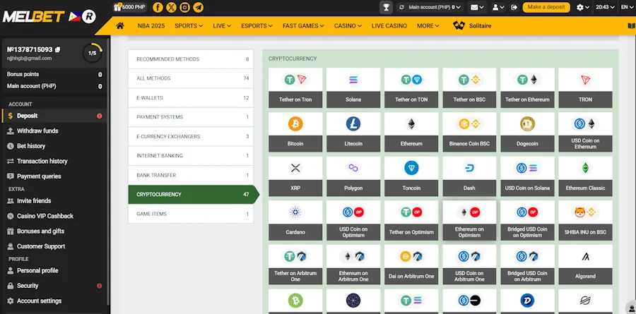The width and height of the screenshot is (636, 314).
Task: Click the home icon in navigation bar
Action: pyautogui.click(x=119, y=25)
